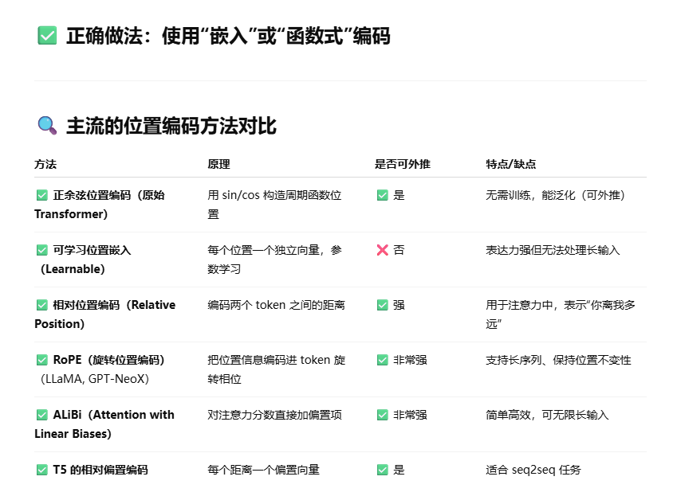Click cell 用于注意力中，表示“你离我多远”
This screenshot has height=496, width=677.
pyautogui.click(x=561, y=314)
